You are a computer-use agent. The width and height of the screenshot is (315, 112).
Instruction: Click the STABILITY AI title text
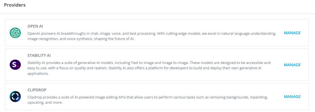point(39,55)
